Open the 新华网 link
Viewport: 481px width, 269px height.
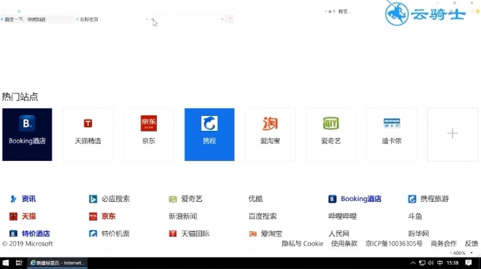418,234
